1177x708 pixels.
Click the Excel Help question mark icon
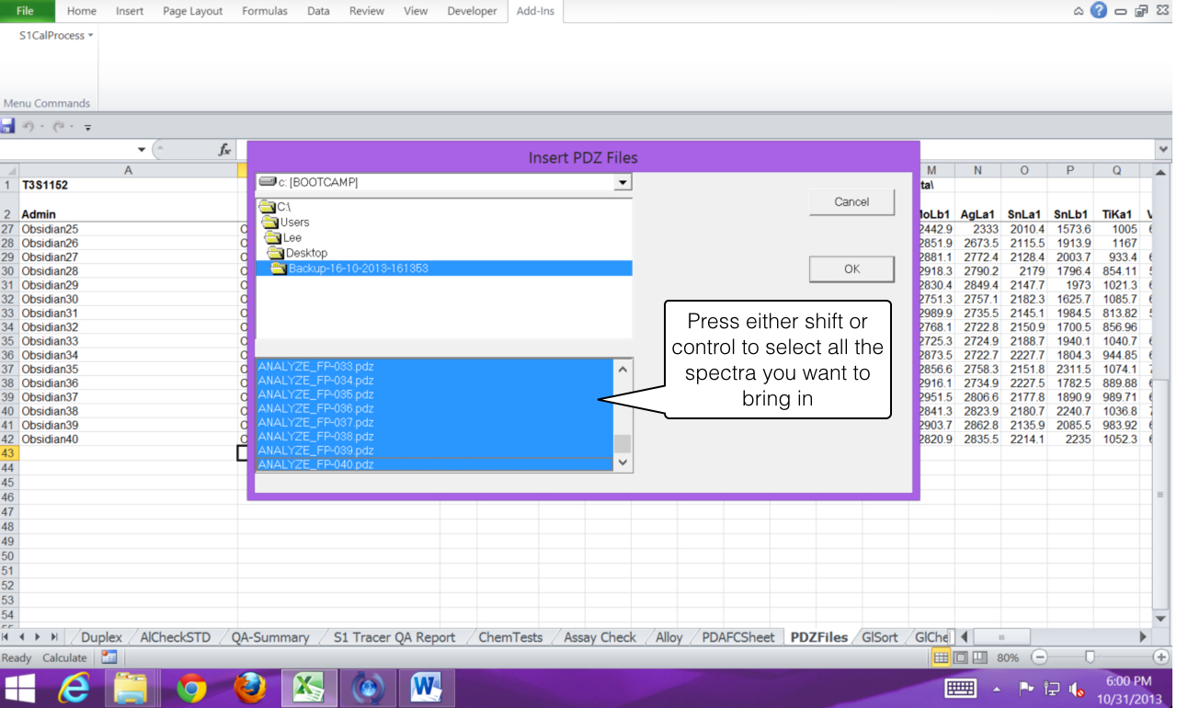1098,11
